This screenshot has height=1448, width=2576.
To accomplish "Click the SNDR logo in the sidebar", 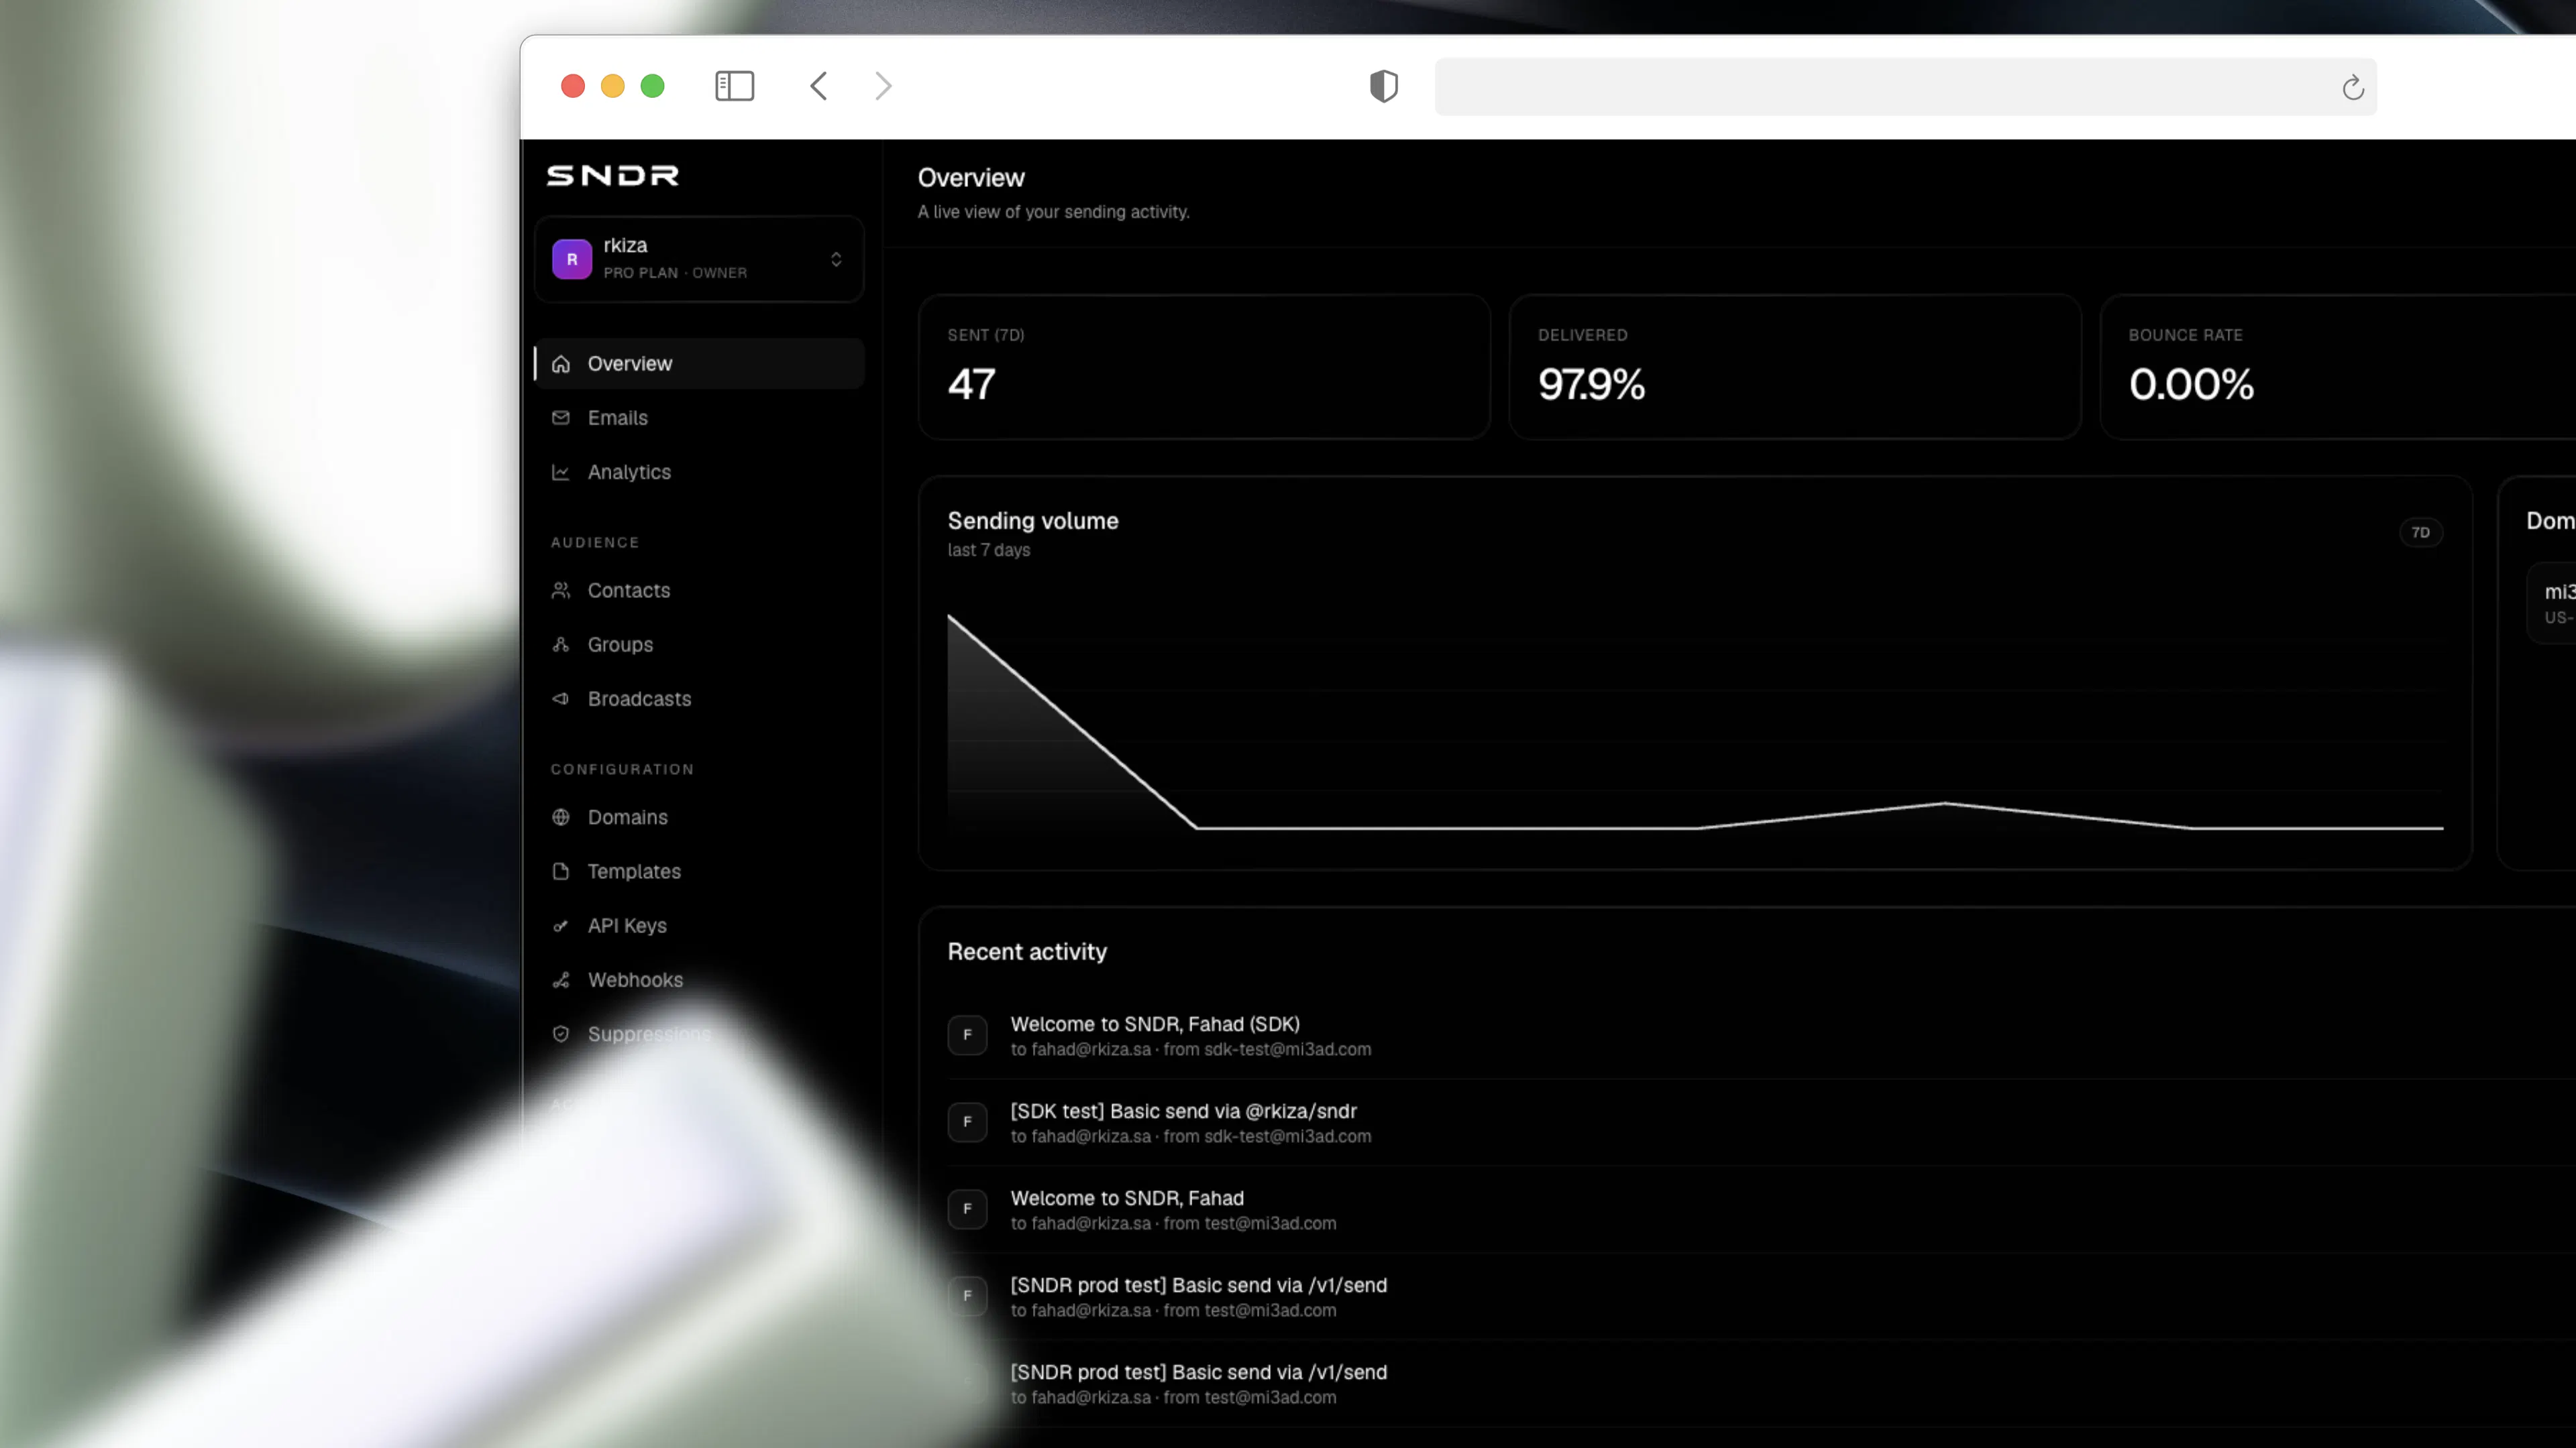I will [x=613, y=176].
